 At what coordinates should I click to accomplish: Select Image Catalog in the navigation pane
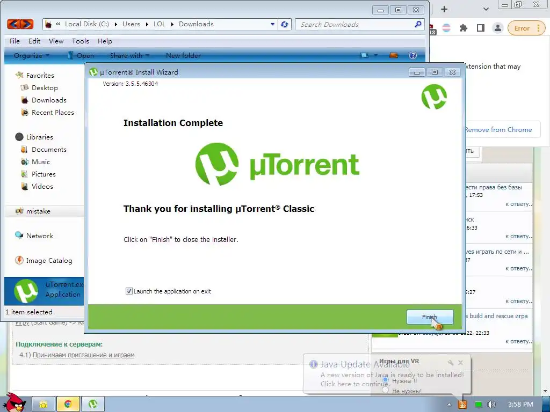point(49,261)
